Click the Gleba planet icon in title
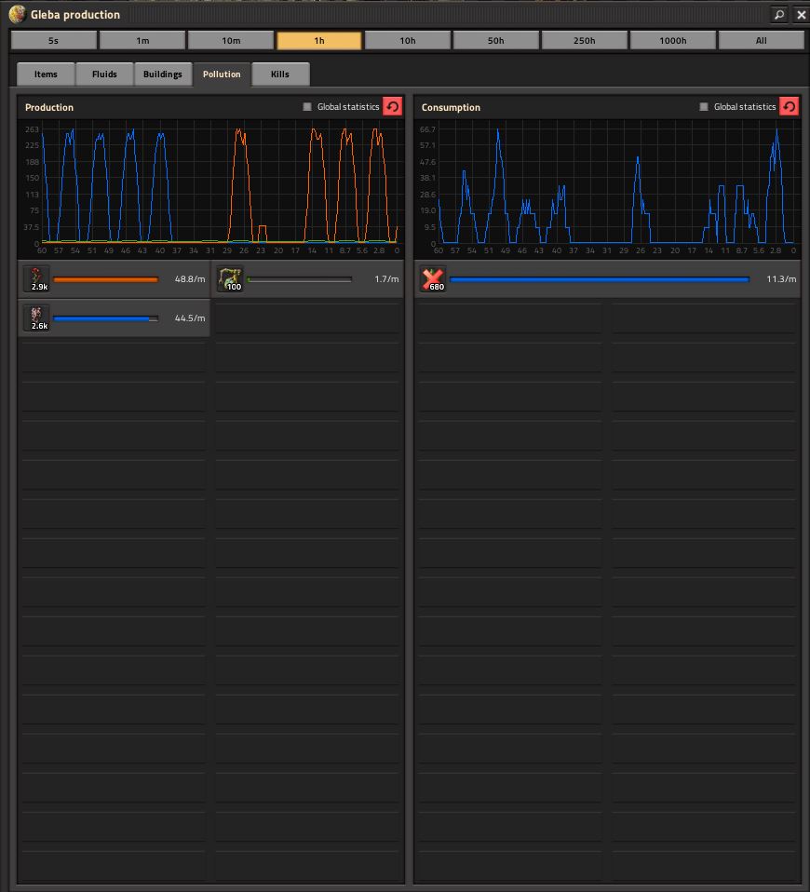Screen dimensions: 810x892 (x=17, y=15)
